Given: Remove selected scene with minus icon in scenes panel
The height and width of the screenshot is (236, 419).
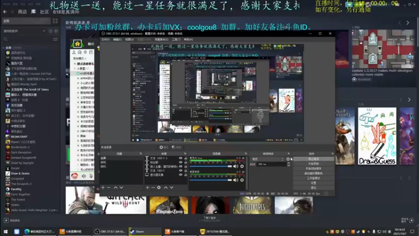Looking at the screenshot, I should coord(108,188).
